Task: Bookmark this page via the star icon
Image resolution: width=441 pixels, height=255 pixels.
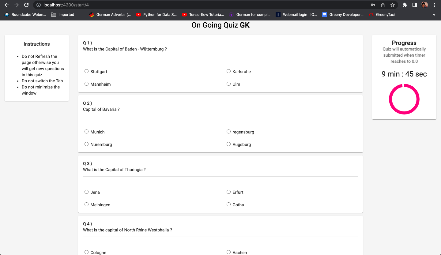Action: (x=393, y=5)
